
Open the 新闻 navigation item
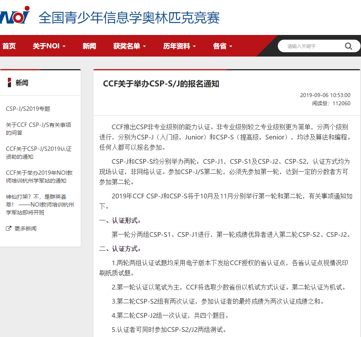[89, 46]
